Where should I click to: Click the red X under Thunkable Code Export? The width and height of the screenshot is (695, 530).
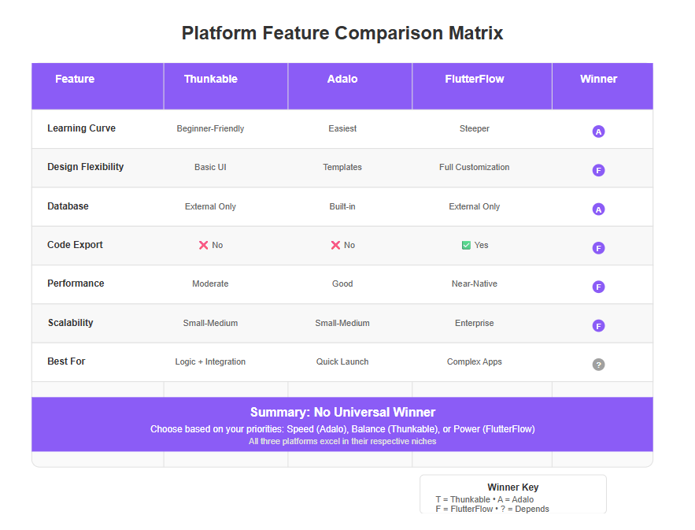click(x=203, y=245)
